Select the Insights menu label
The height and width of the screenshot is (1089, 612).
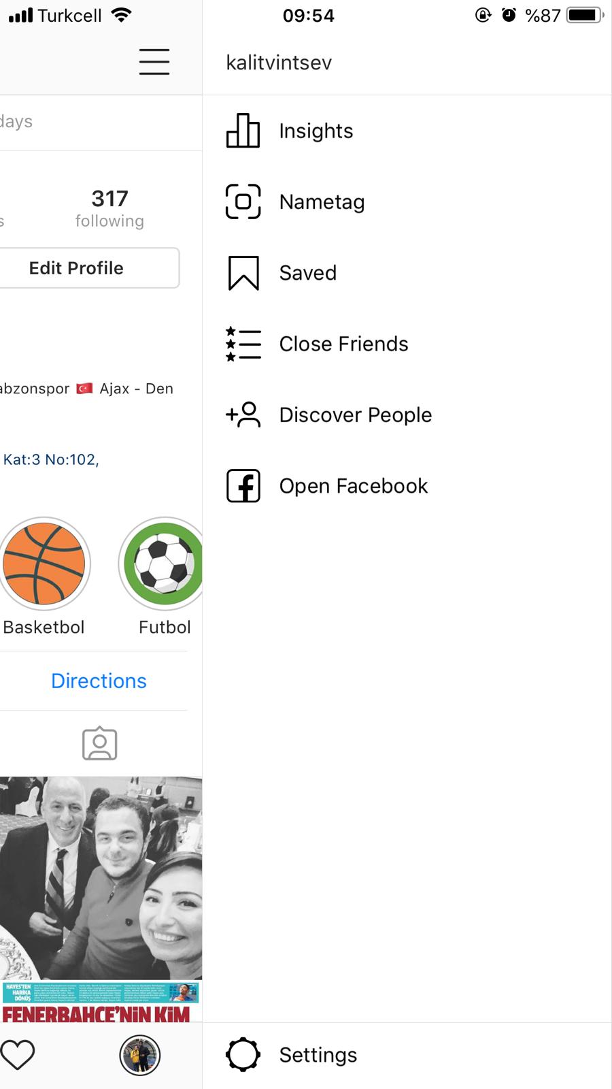(316, 131)
